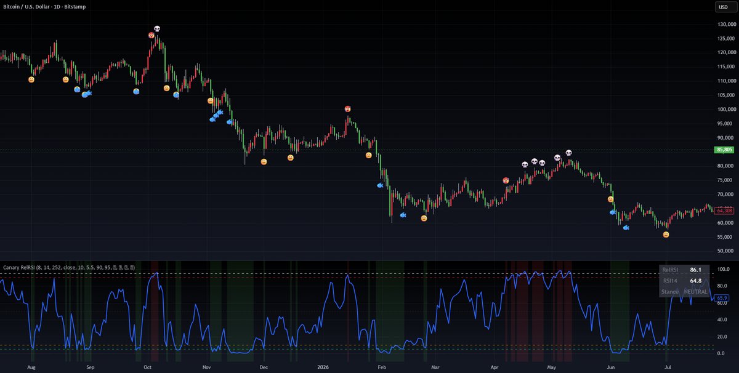Click the Aug label on time axis

(32, 367)
